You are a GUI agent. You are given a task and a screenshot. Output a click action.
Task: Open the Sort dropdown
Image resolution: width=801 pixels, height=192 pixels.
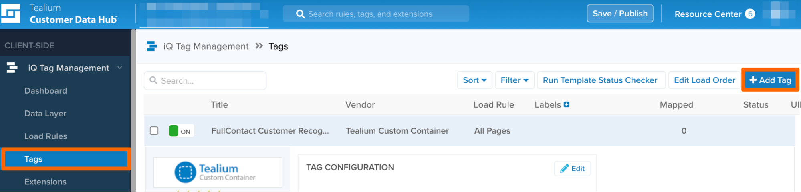click(474, 80)
